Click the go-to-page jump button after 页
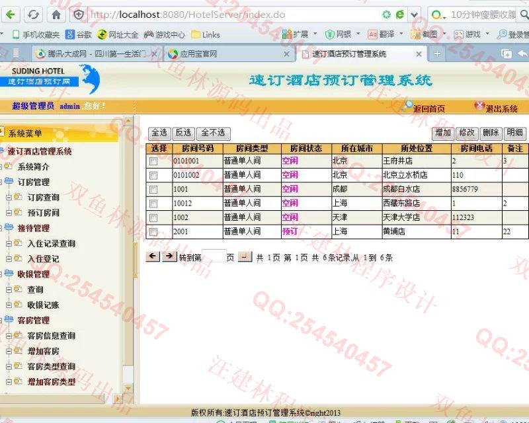The width and height of the screenshot is (529, 423). [x=245, y=256]
